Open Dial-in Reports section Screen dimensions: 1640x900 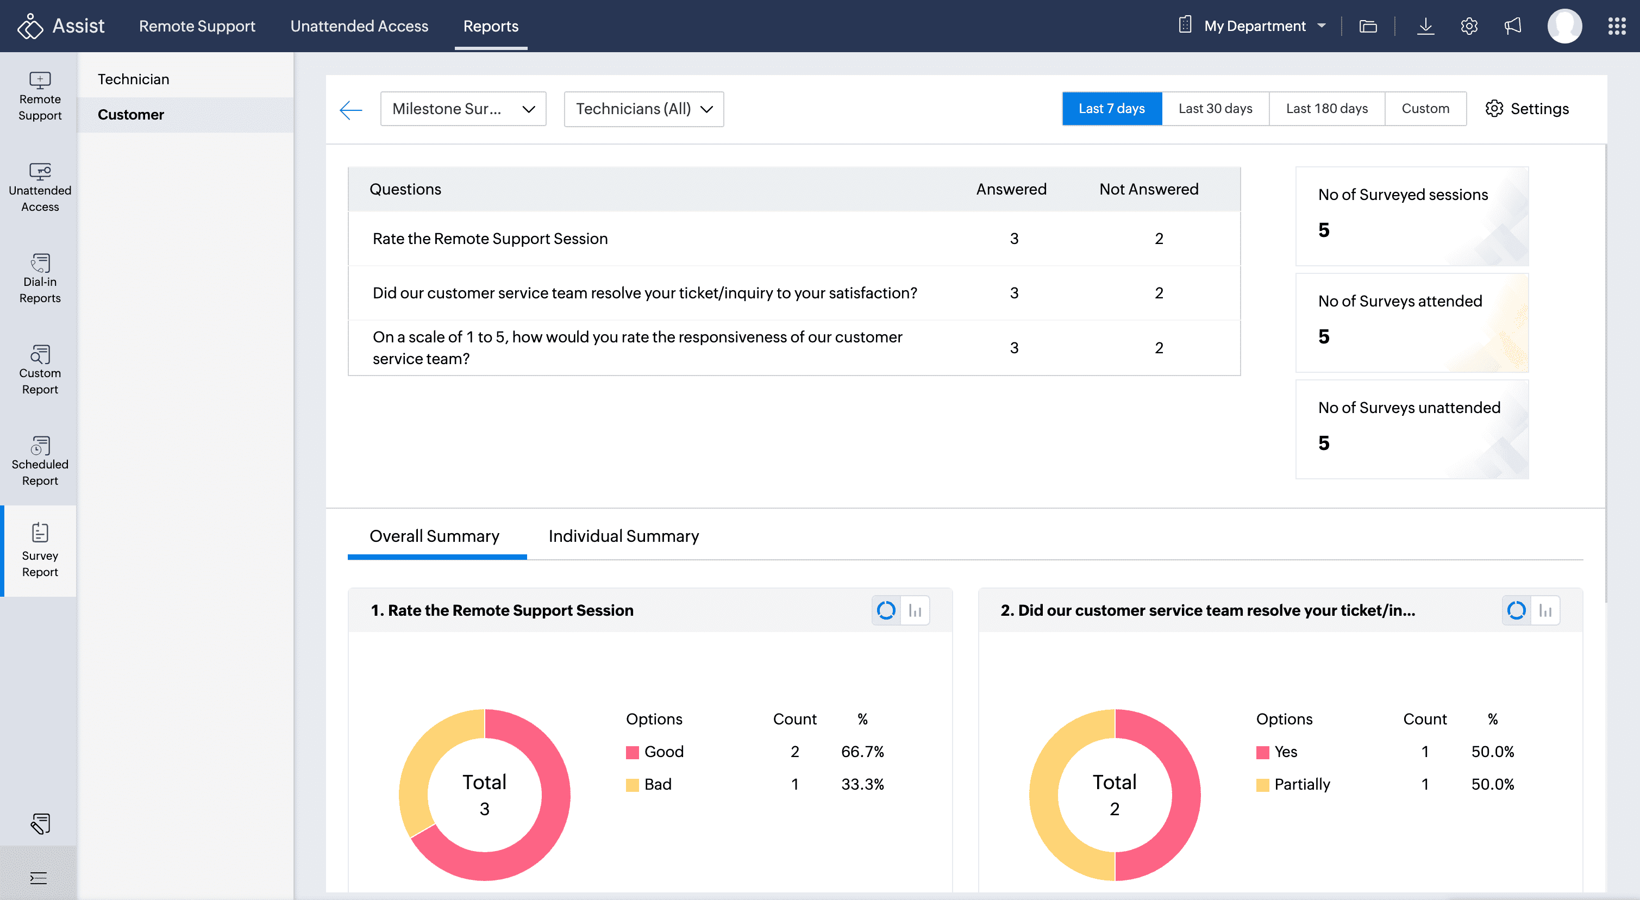(x=40, y=277)
